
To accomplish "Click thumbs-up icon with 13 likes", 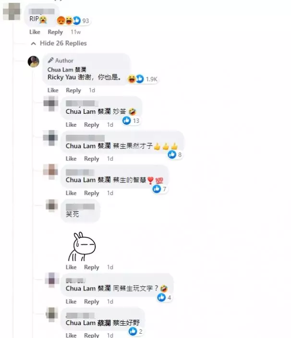I will tap(126, 121).
